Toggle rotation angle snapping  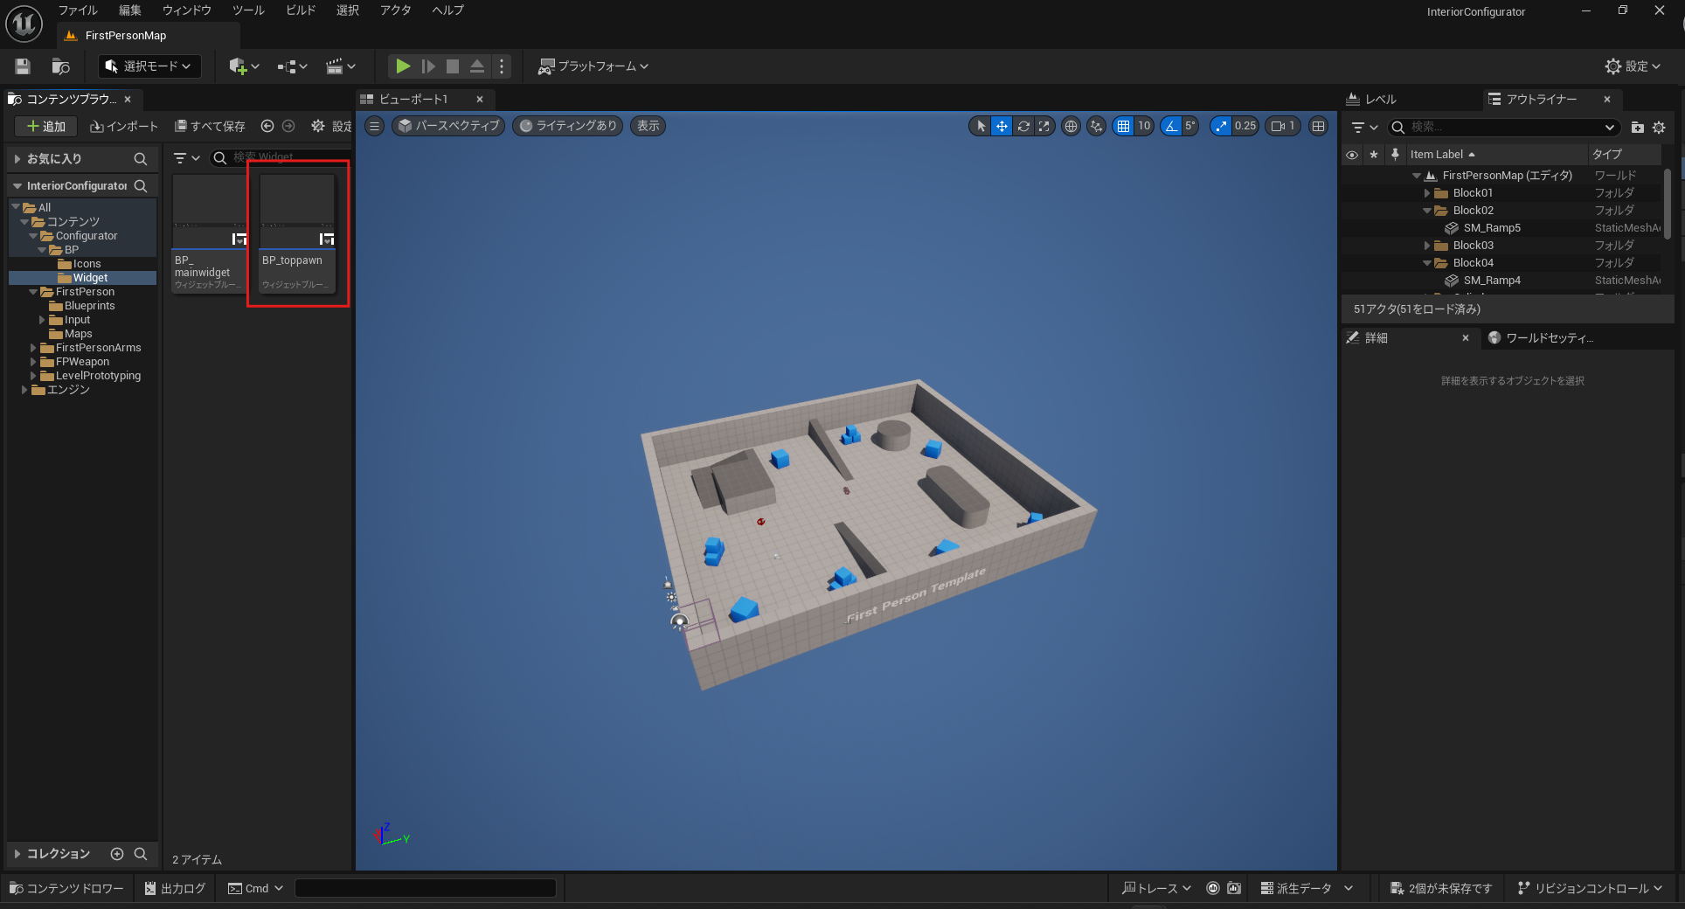[x=1171, y=127]
